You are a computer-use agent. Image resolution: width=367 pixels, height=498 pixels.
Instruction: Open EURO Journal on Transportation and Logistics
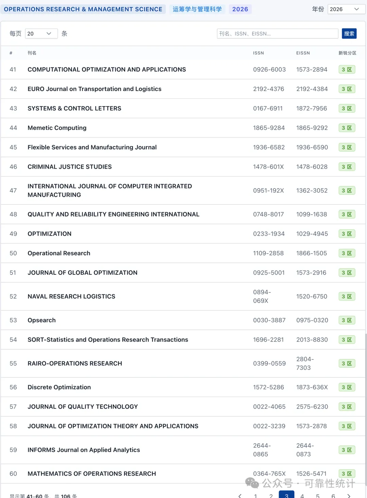coord(94,89)
